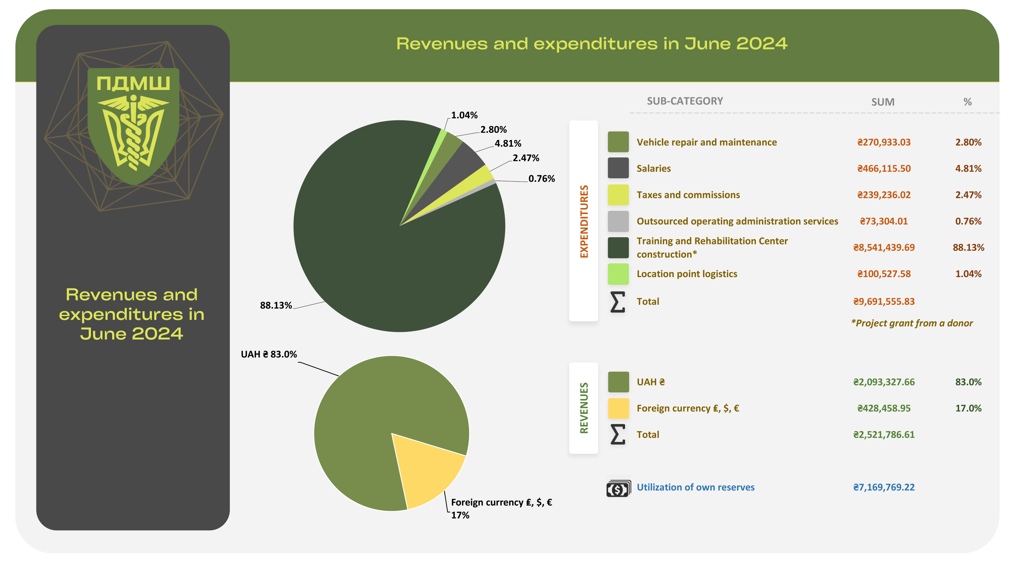Click the light green Location logistics swatch
This screenshot has width=1011, height=564.
pyautogui.click(x=618, y=274)
